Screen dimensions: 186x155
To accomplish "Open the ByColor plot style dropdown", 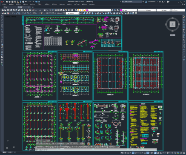I will (x=178, y=10).
